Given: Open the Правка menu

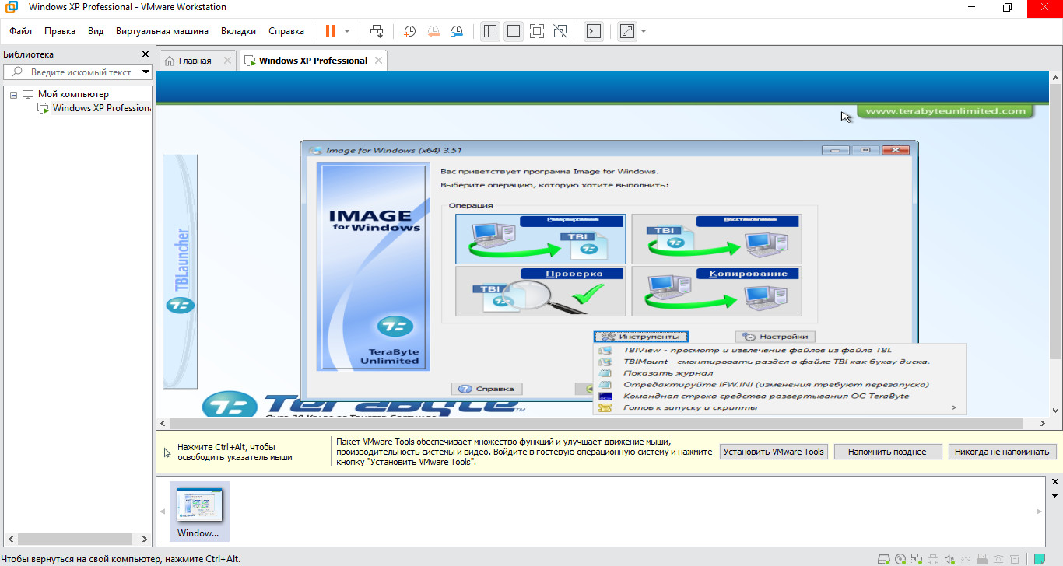Looking at the screenshot, I should 60,31.
